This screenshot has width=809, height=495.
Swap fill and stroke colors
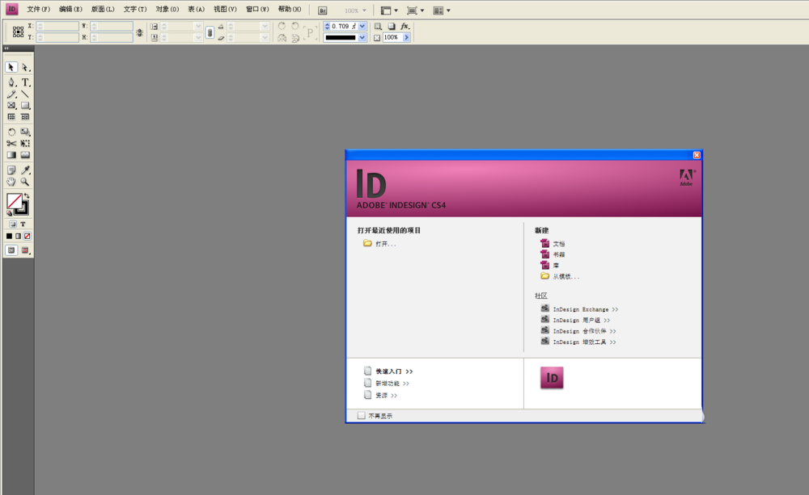pos(27,195)
